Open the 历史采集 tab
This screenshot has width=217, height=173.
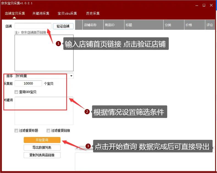(93, 13)
